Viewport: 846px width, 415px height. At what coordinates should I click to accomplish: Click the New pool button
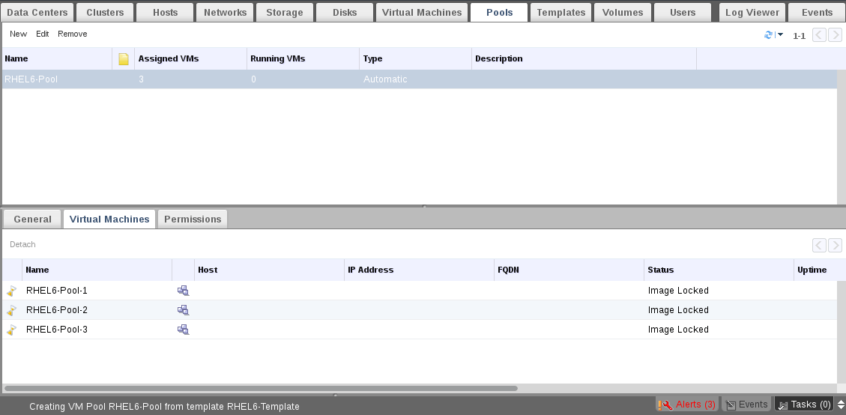(x=18, y=34)
